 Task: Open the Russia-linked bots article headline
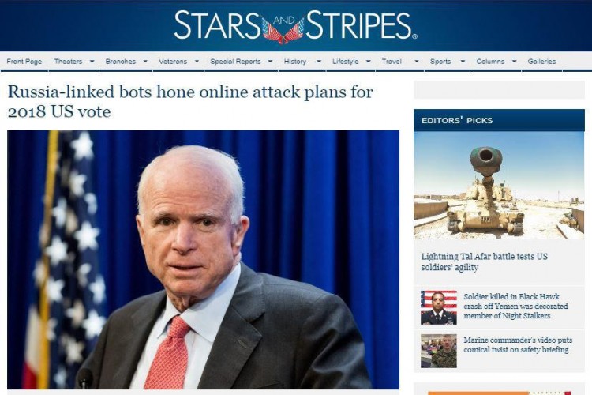pos(191,101)
